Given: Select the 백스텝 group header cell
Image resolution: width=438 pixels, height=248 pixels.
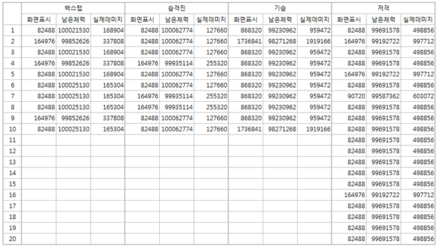Looking at the screenshot, I should (x=73, y=8).
